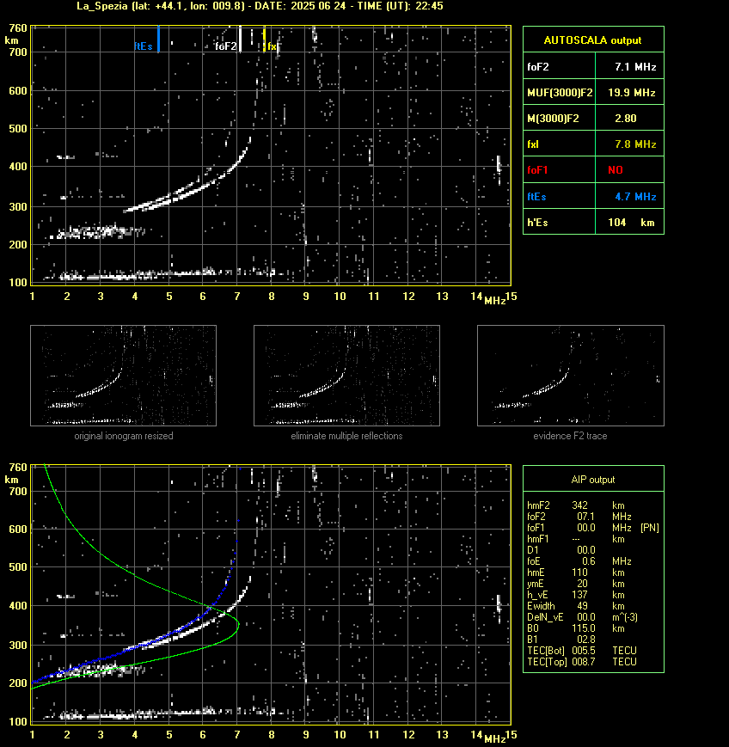Open the original ionogram resized thumbnail

click(x=124, y=376)
